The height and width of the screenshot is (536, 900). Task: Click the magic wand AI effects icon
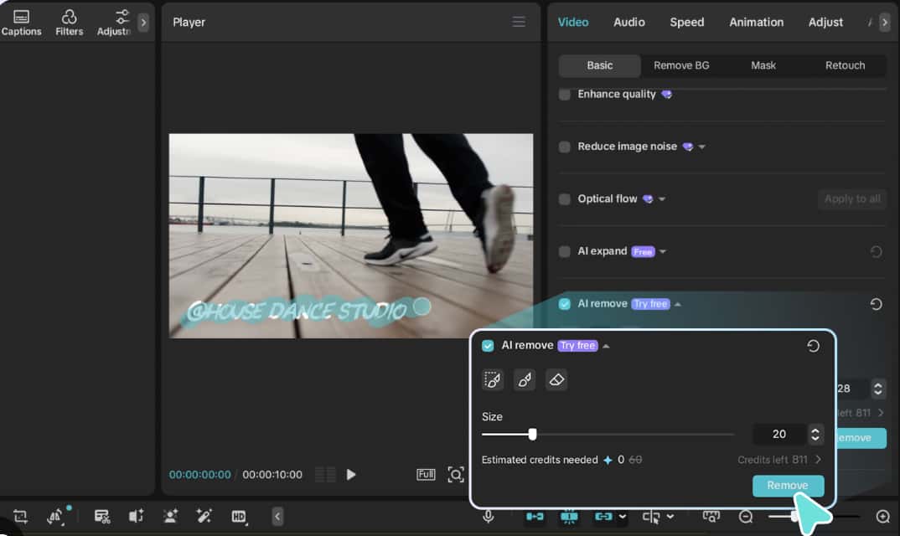(x=204, y=517)
